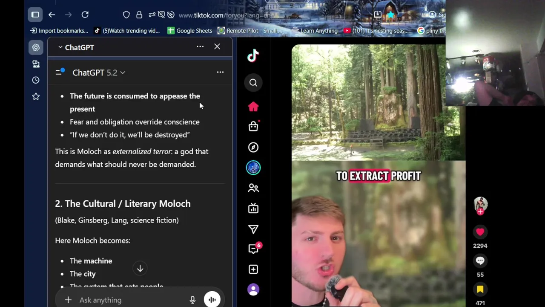Open the site permissions icon

click(152, 15)
